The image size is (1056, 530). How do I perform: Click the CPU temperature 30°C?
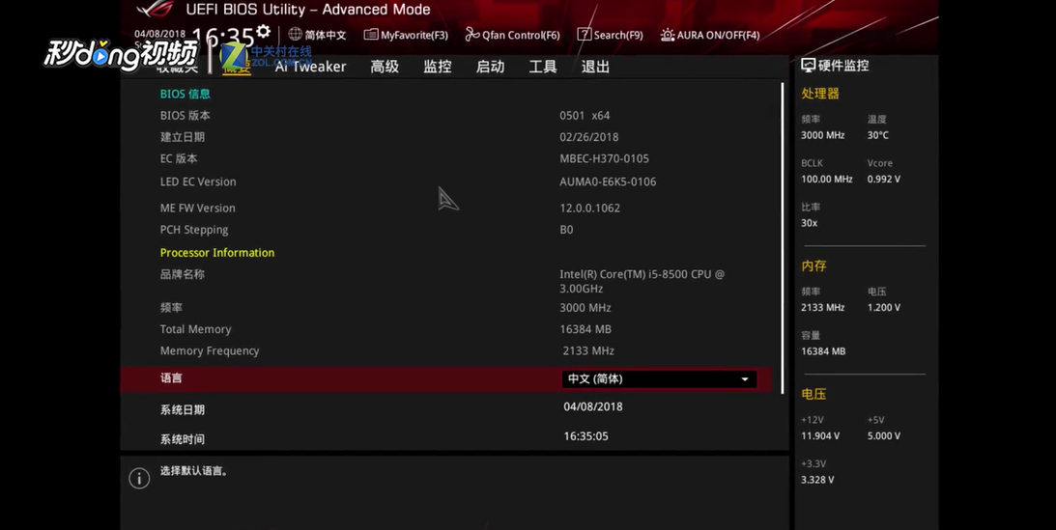pos(877,135)
